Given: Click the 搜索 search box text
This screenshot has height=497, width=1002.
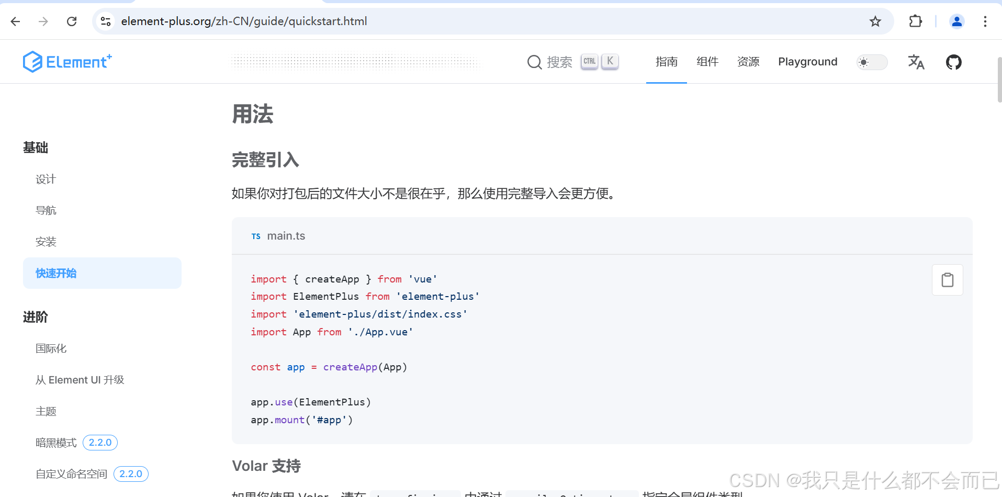Looking at the screenshot, I should tap(559, 62).
